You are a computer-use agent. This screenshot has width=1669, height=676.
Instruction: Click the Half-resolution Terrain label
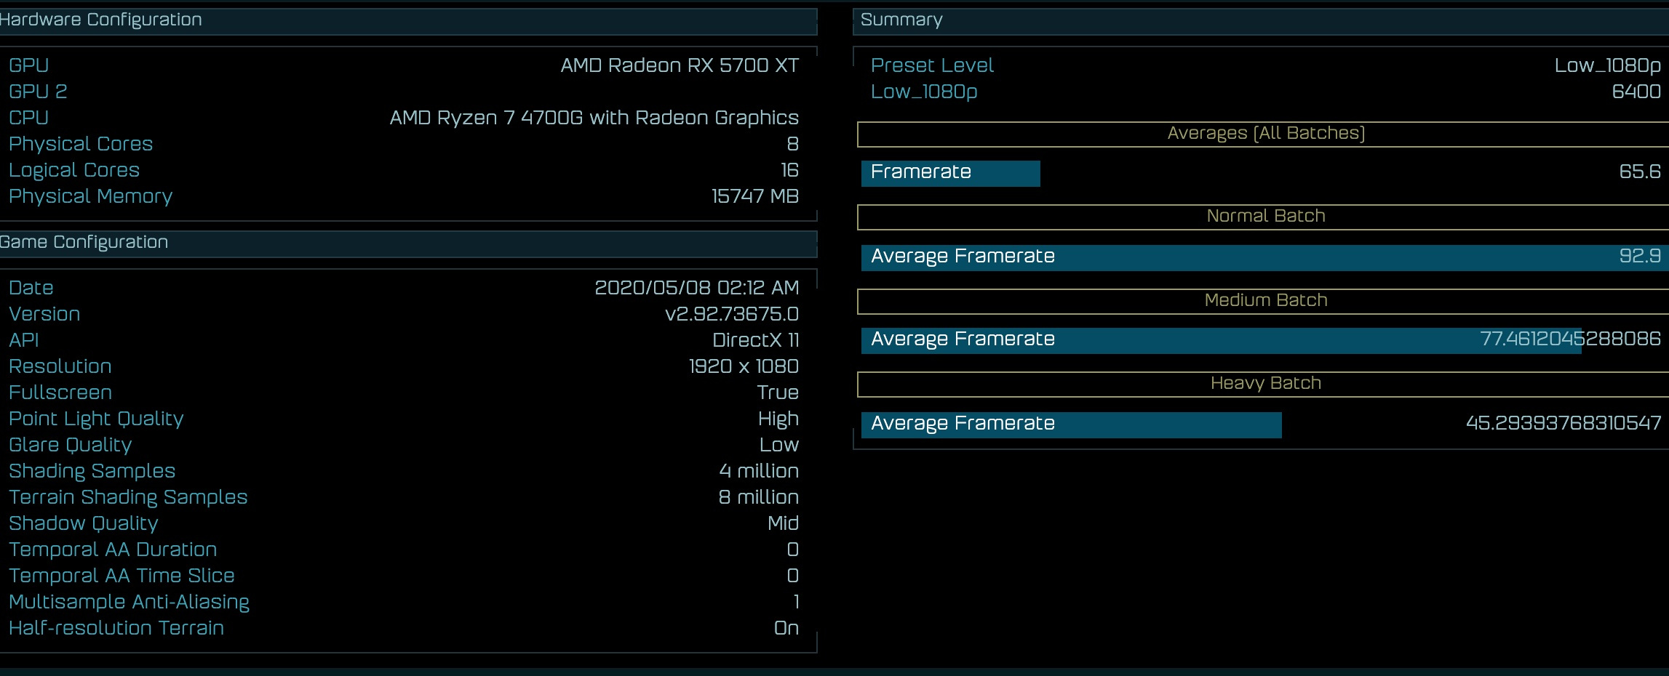pyautogui.click(x=116, y=628)
